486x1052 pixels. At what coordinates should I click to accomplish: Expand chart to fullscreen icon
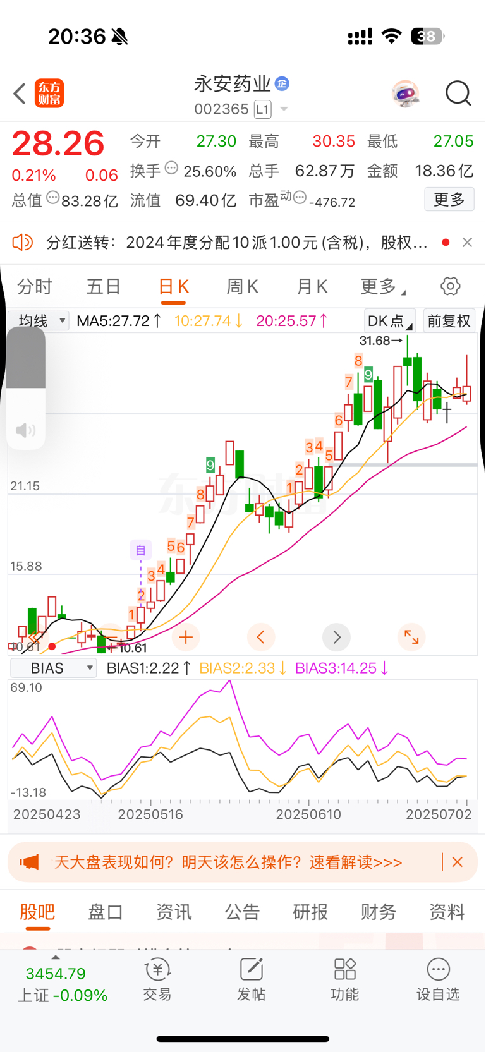(411, 638)
